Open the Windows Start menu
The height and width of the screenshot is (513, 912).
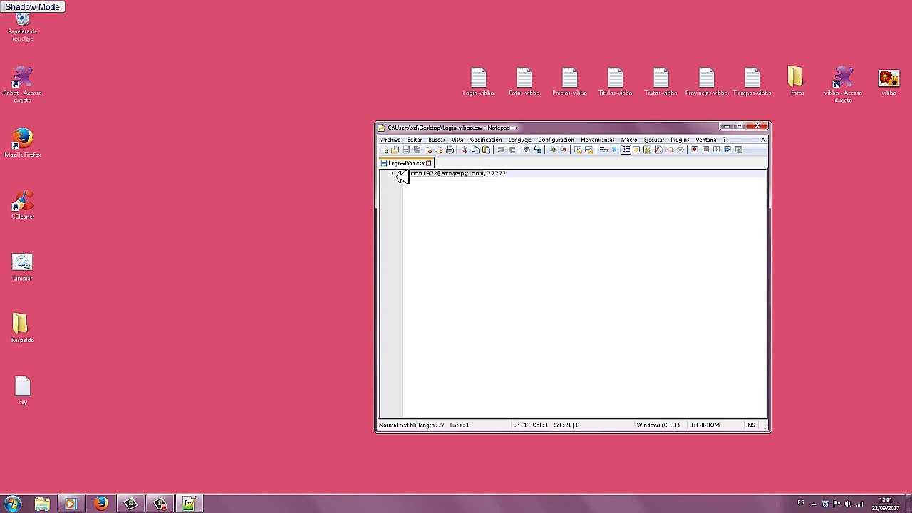coord(12,504)
